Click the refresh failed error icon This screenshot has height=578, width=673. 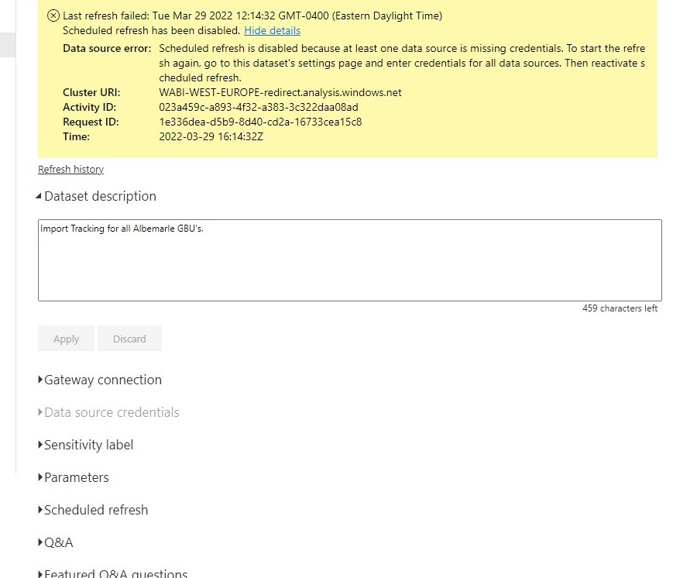pos(53,16)
